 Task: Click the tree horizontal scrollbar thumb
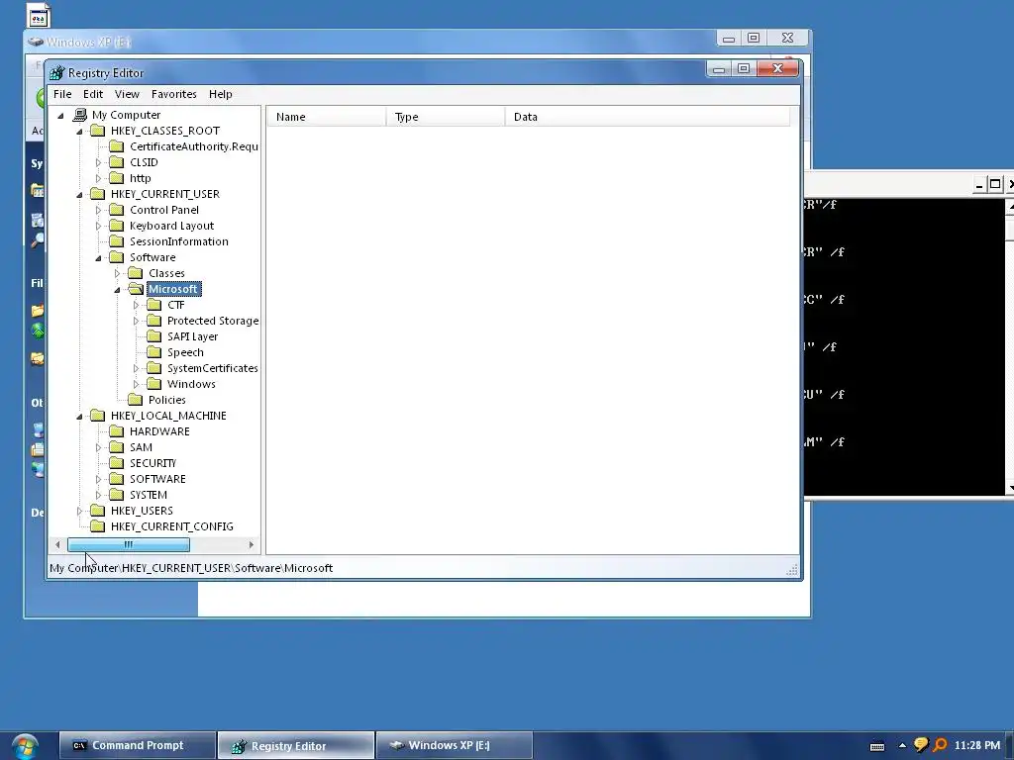tap(129, 545)
